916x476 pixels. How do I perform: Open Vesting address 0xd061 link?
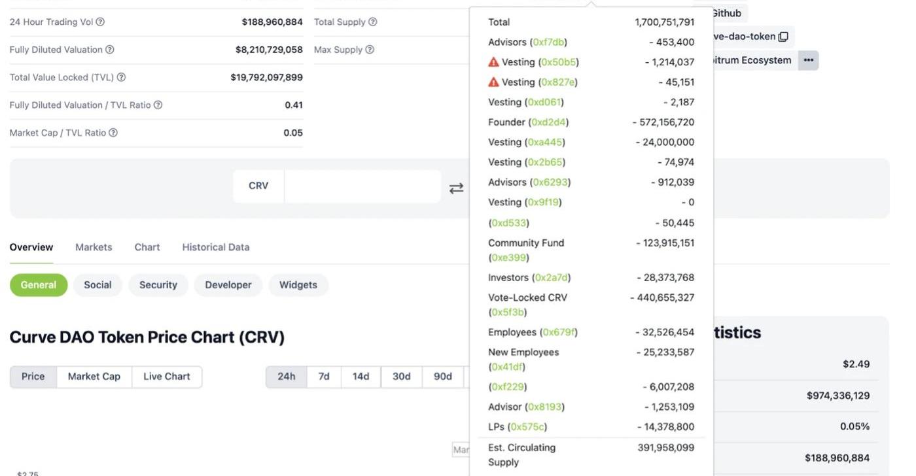coord(544,102)
